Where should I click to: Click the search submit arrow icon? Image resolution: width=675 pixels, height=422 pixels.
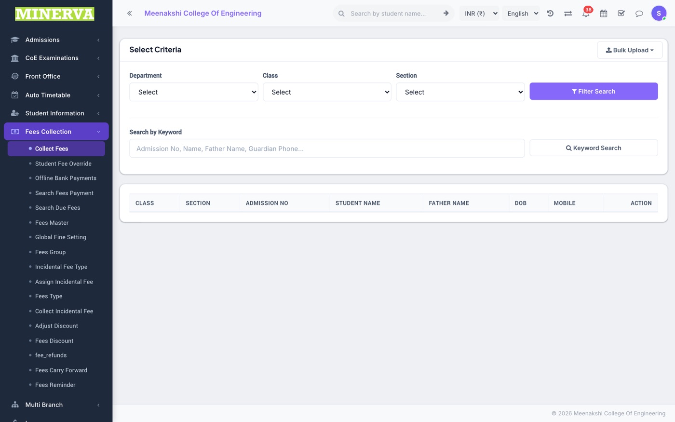click(x=446, y=14)
